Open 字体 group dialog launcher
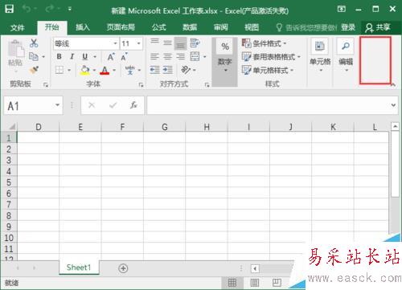Image resolution: width=402 pixels, height=290 pixels. pos(141,85)
